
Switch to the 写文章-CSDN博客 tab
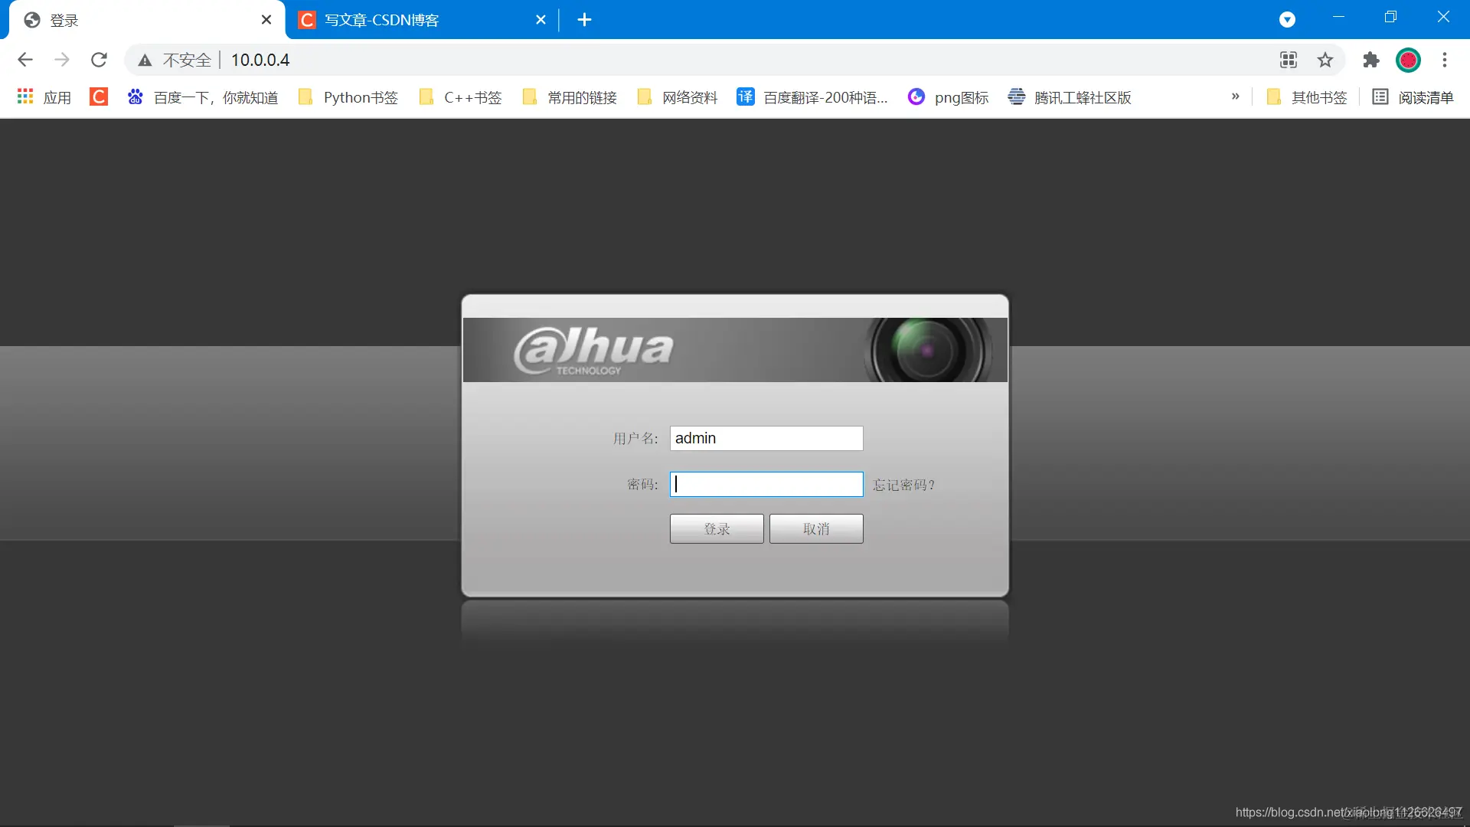tap(413, 20)
